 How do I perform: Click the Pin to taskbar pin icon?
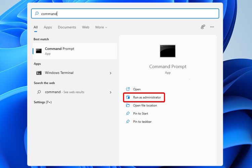point(128,122)
